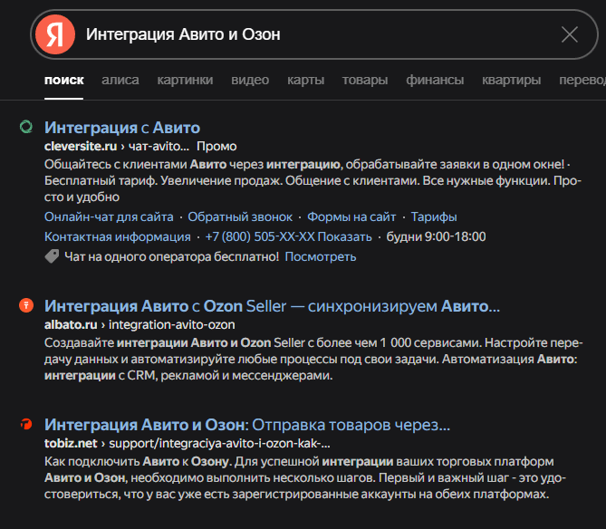
Task: Click the cleversite.ru favicon icon
Action: click(26, 128)
